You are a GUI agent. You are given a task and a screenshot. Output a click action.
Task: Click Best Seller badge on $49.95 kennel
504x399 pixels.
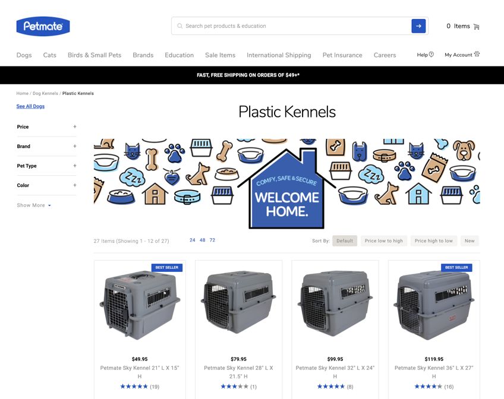tap(167, 267)
